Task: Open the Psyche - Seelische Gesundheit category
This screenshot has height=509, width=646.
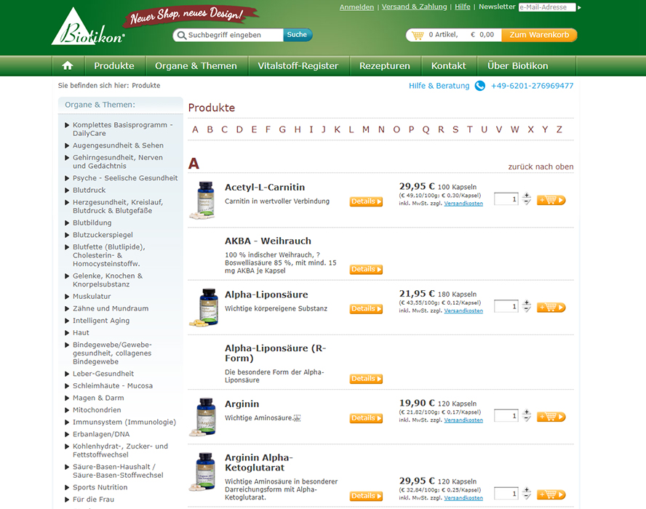Action: click(125, 178)
